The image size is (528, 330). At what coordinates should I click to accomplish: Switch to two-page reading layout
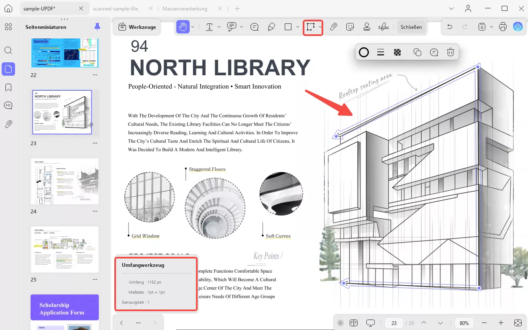(353, 323)
